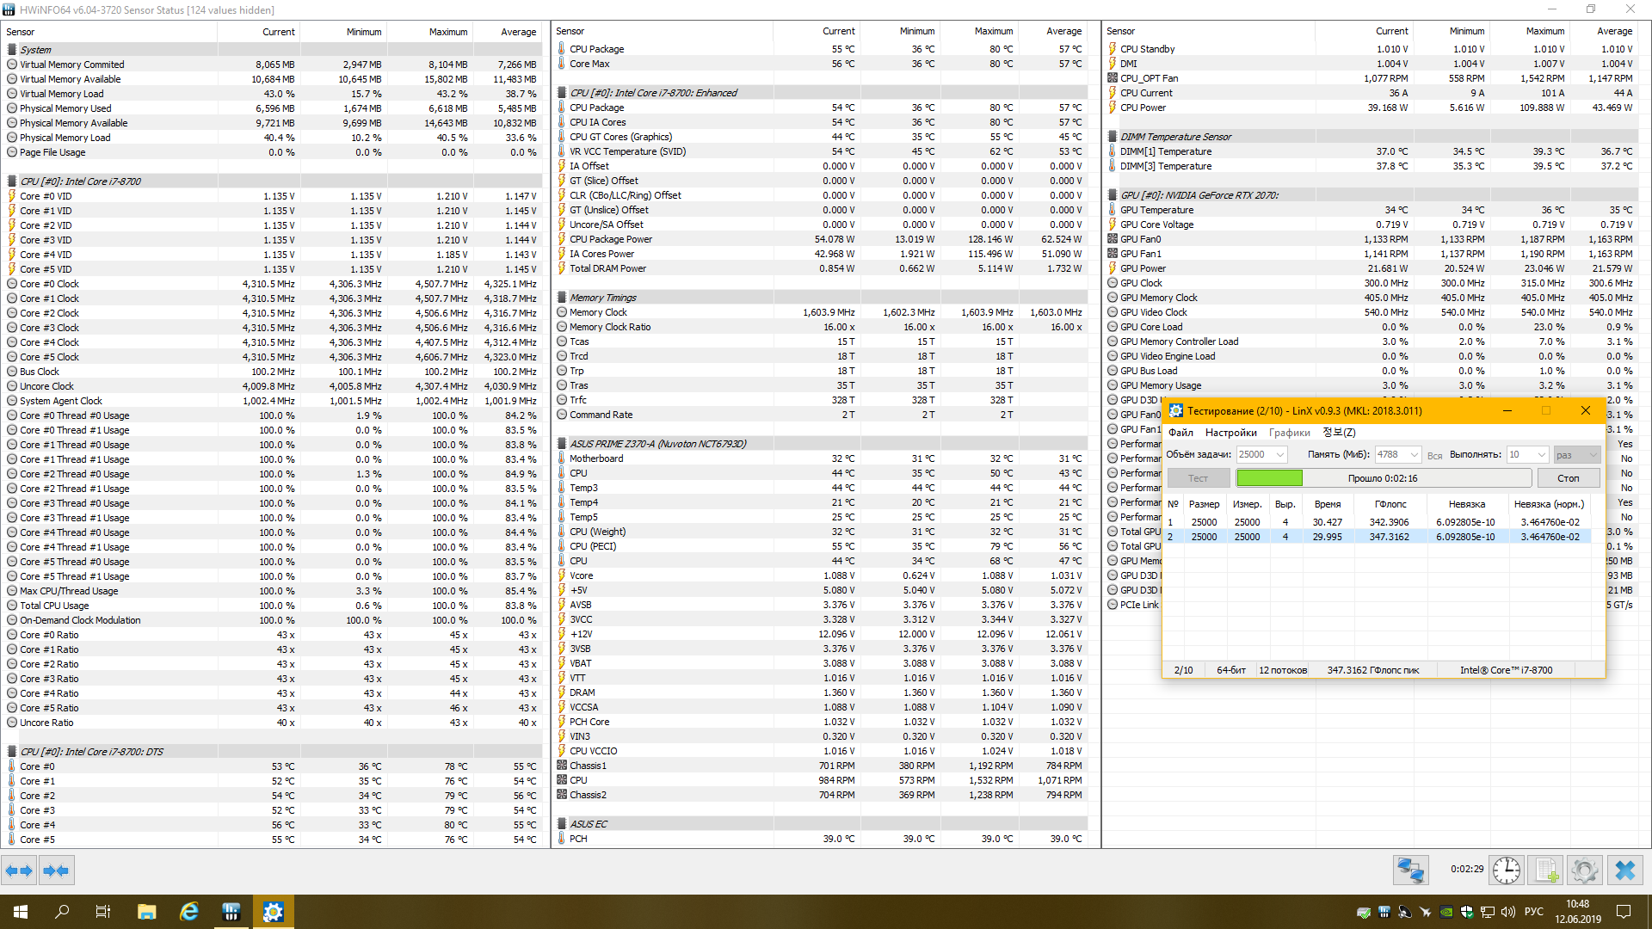Open HWiNFO sensor settings gear
The image size is (1652, 929).
point(1584,871)
